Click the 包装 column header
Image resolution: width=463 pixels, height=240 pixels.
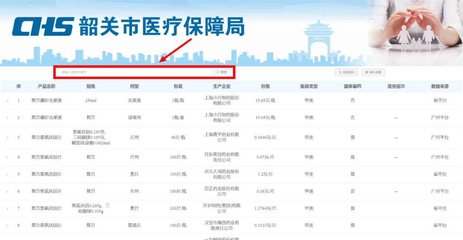click(x=178, y=86)
